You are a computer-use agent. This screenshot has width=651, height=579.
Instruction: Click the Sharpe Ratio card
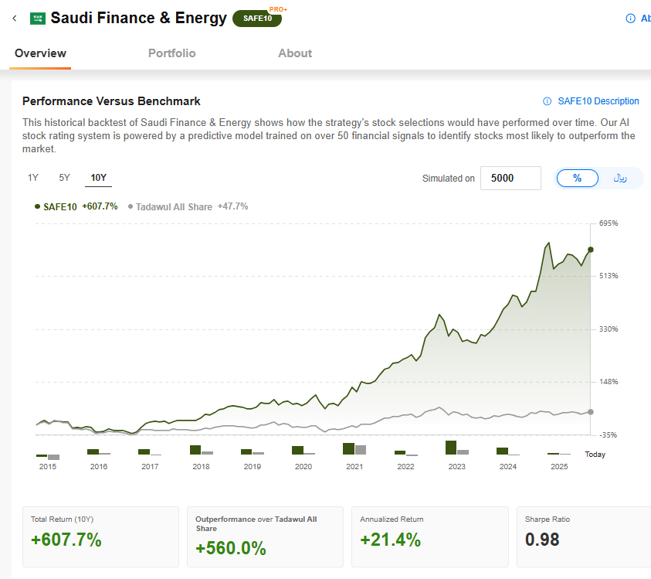(584, 536)
